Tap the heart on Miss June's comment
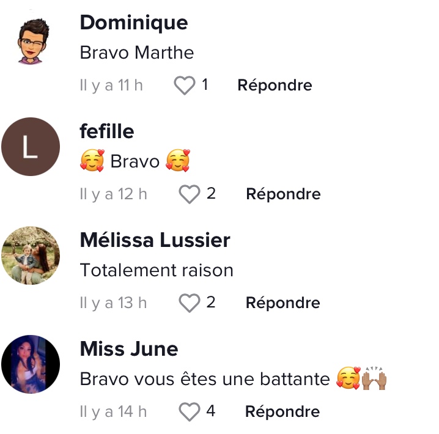This screenshot has height=434, width=439. (x=190, y=411)
